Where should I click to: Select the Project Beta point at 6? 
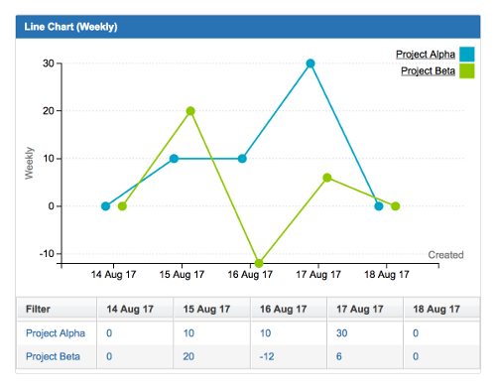click(x=327, y=178)
